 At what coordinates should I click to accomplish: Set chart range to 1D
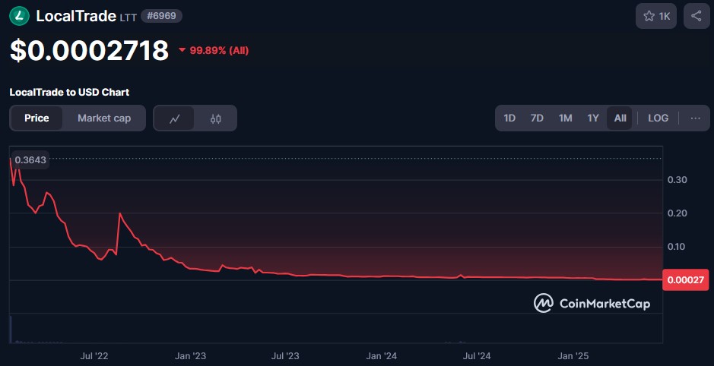coord(509,118)
